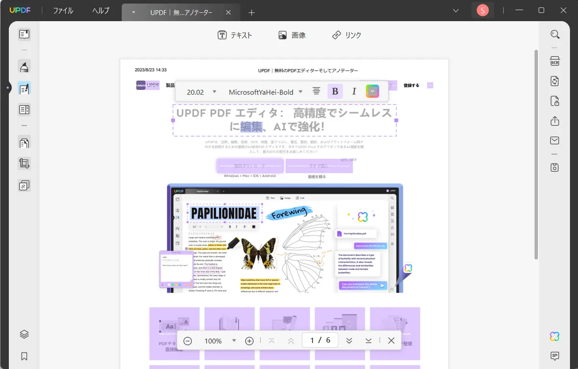Open the text color picker swatch
This screenshot has height=369, width=578.
pos(372,91)
